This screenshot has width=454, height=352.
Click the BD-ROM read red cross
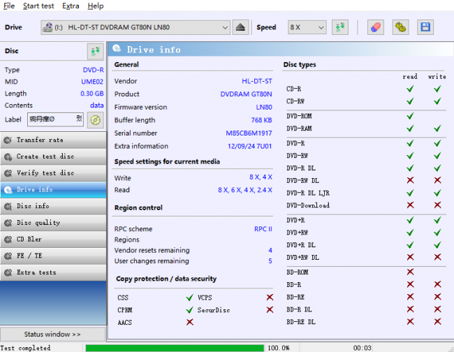coord(410,272)
